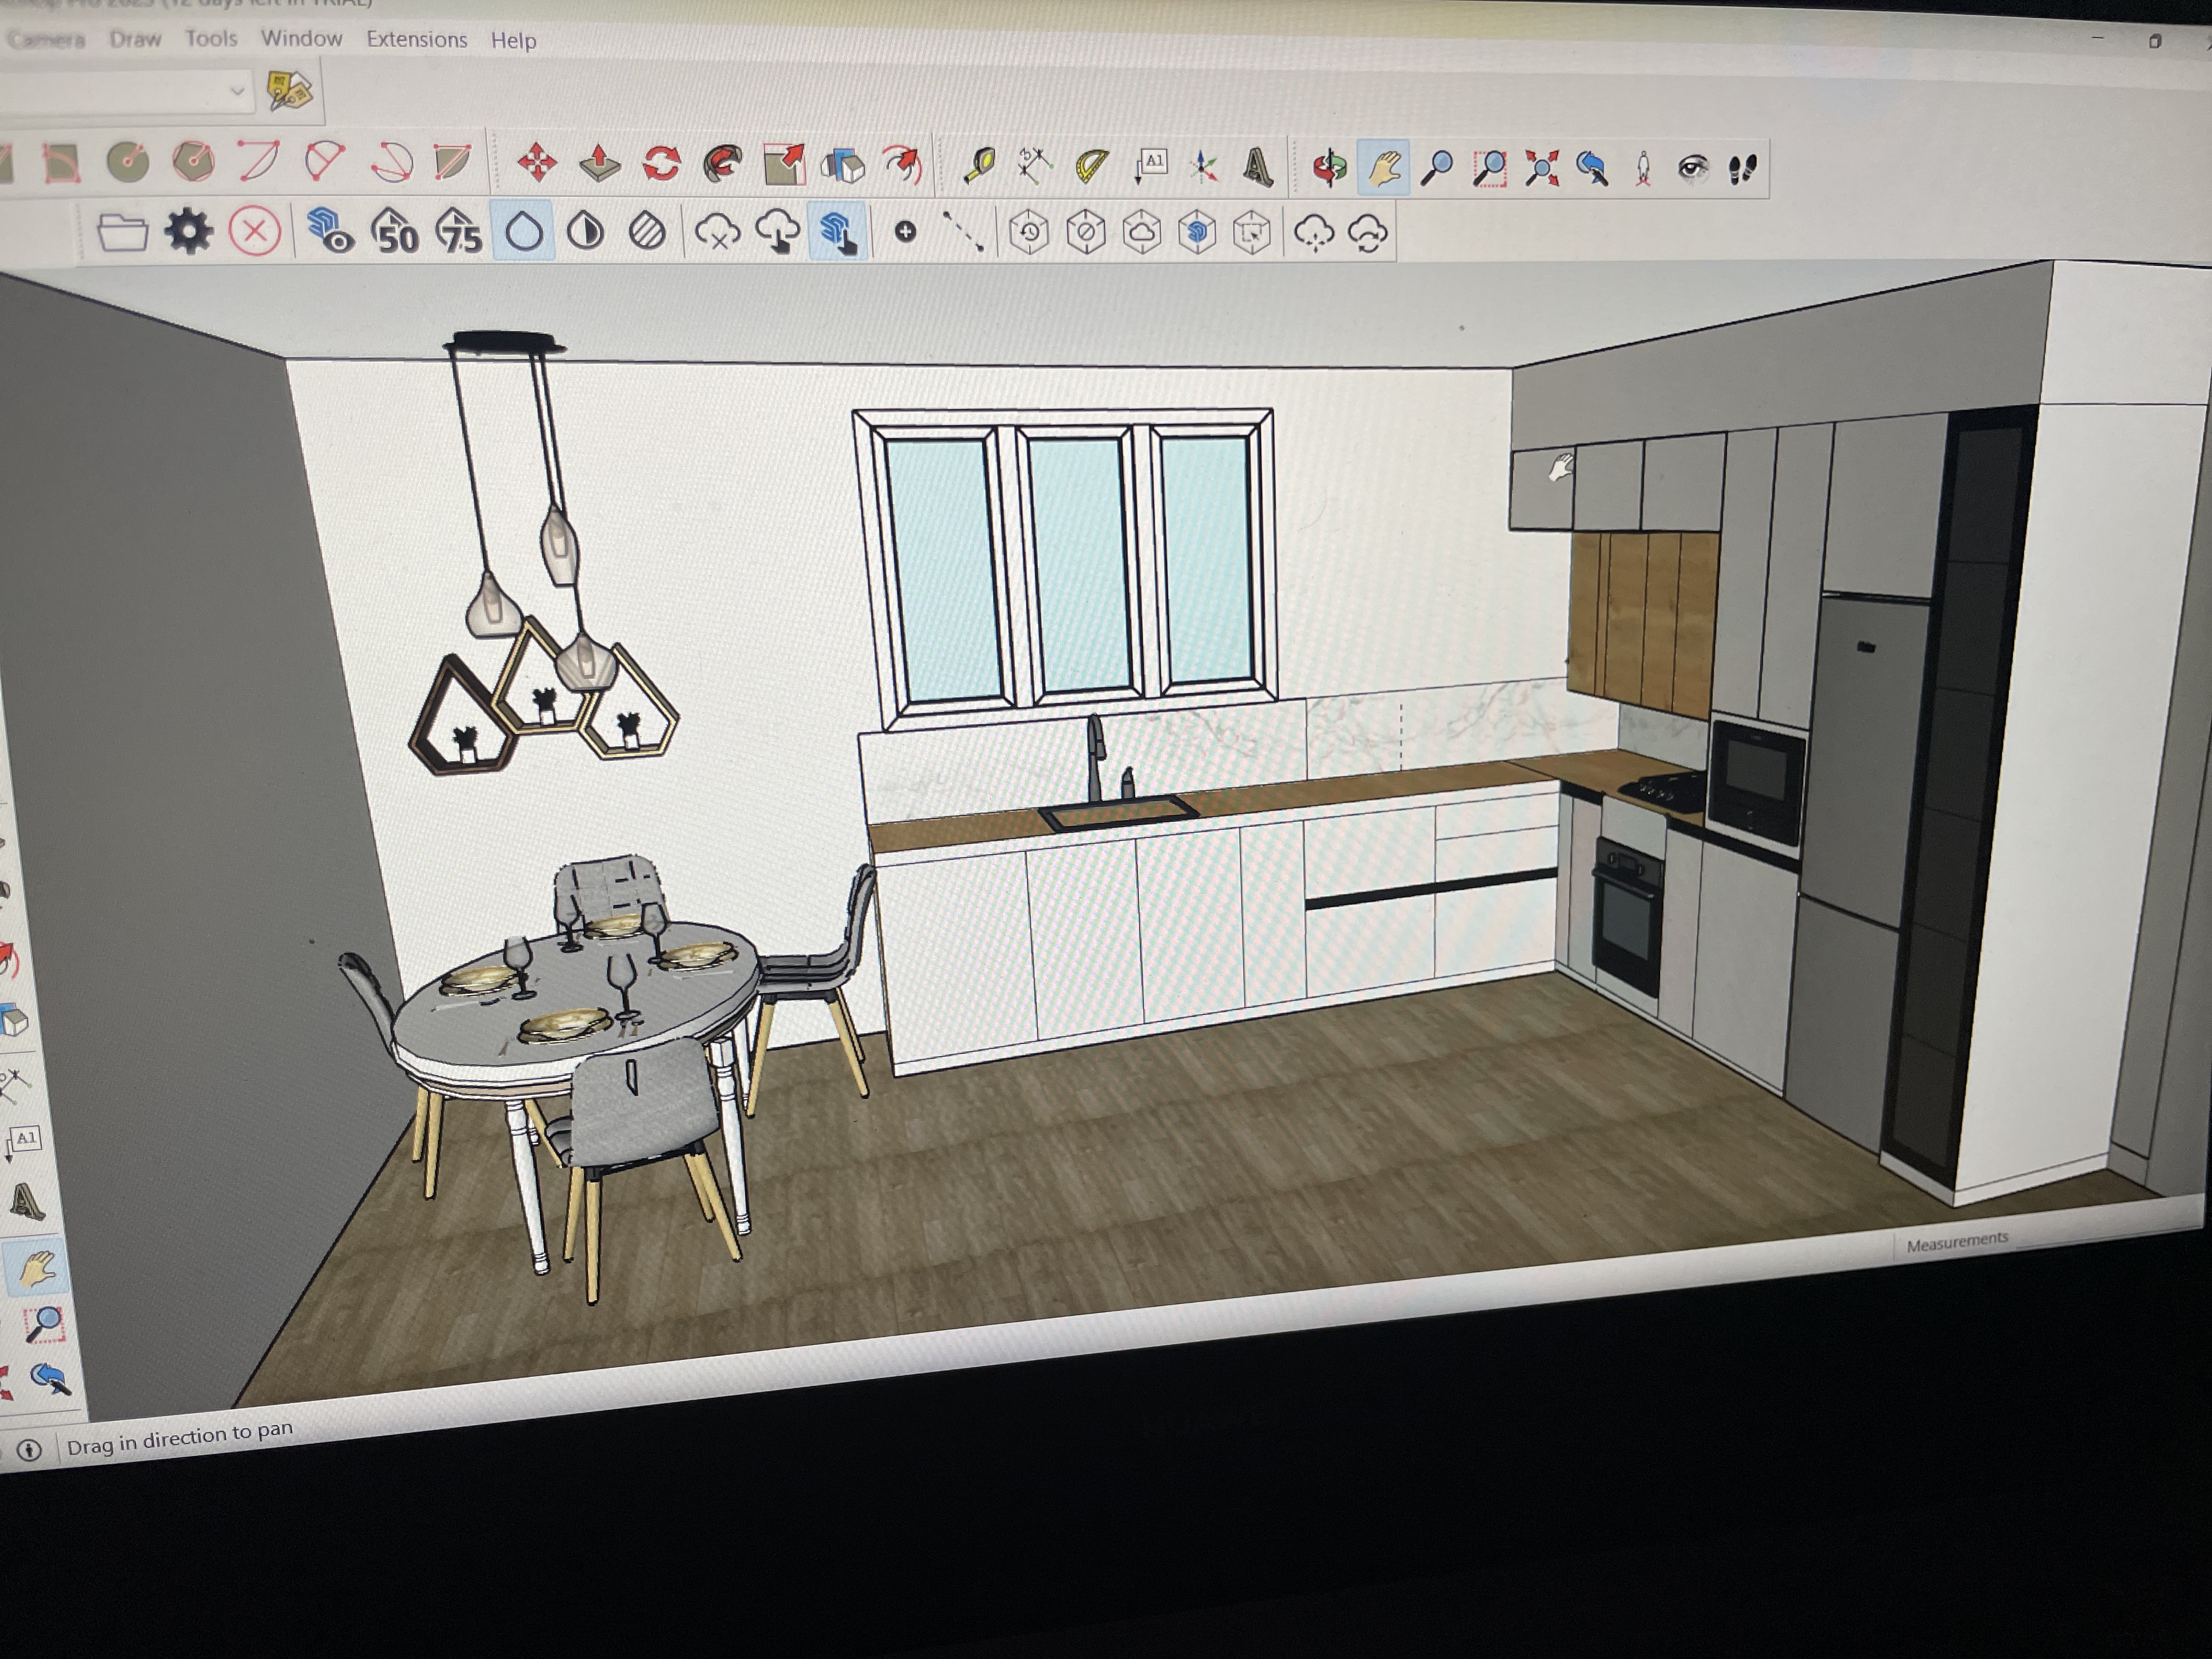Select the Zoom Window tool in top toolbar

(1490, 168)
